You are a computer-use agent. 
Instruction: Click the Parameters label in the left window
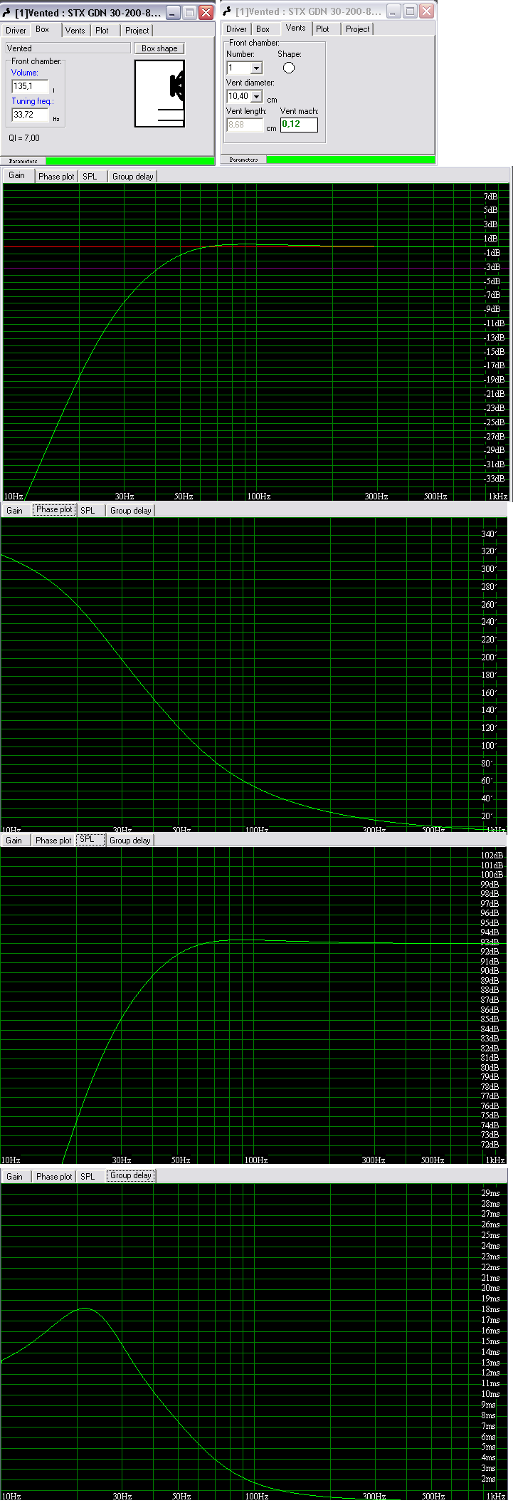click(x=23, y=162)
